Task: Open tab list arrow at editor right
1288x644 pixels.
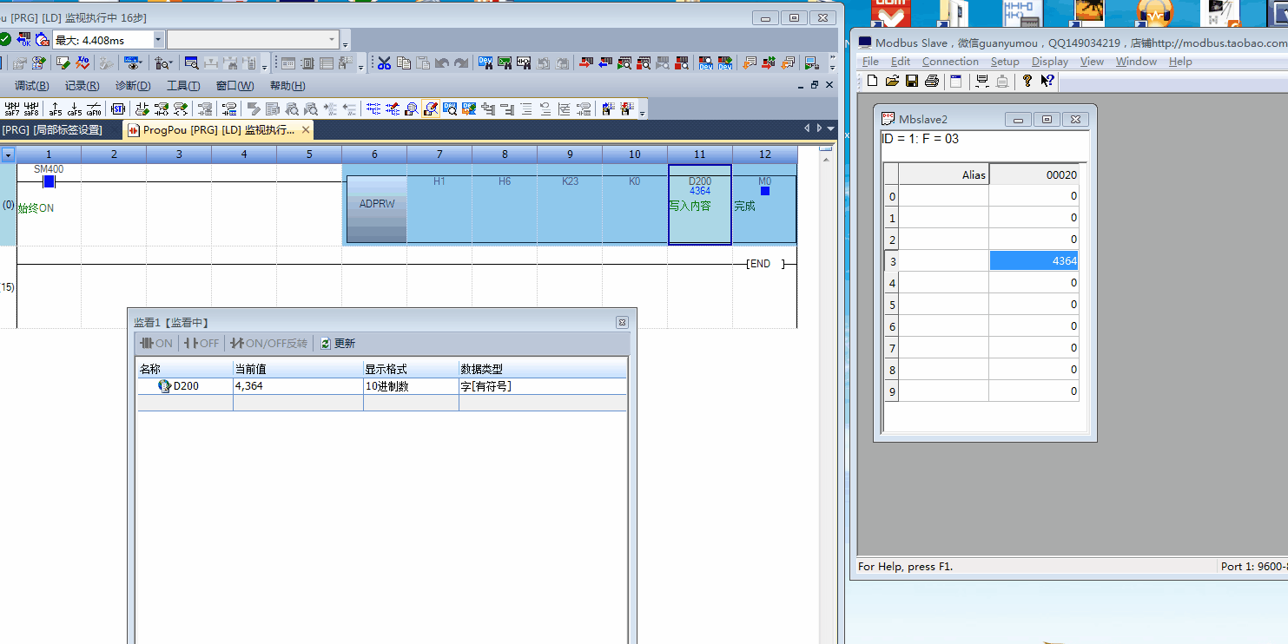Action: pyautogui.click(x=831, y=128)
